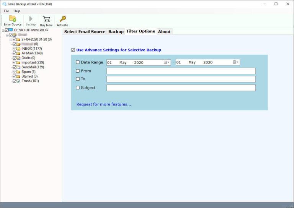Uncheck Use Advance Settings for Selective Backup
This screenshot has height=208, width=294.
[73, 50]
